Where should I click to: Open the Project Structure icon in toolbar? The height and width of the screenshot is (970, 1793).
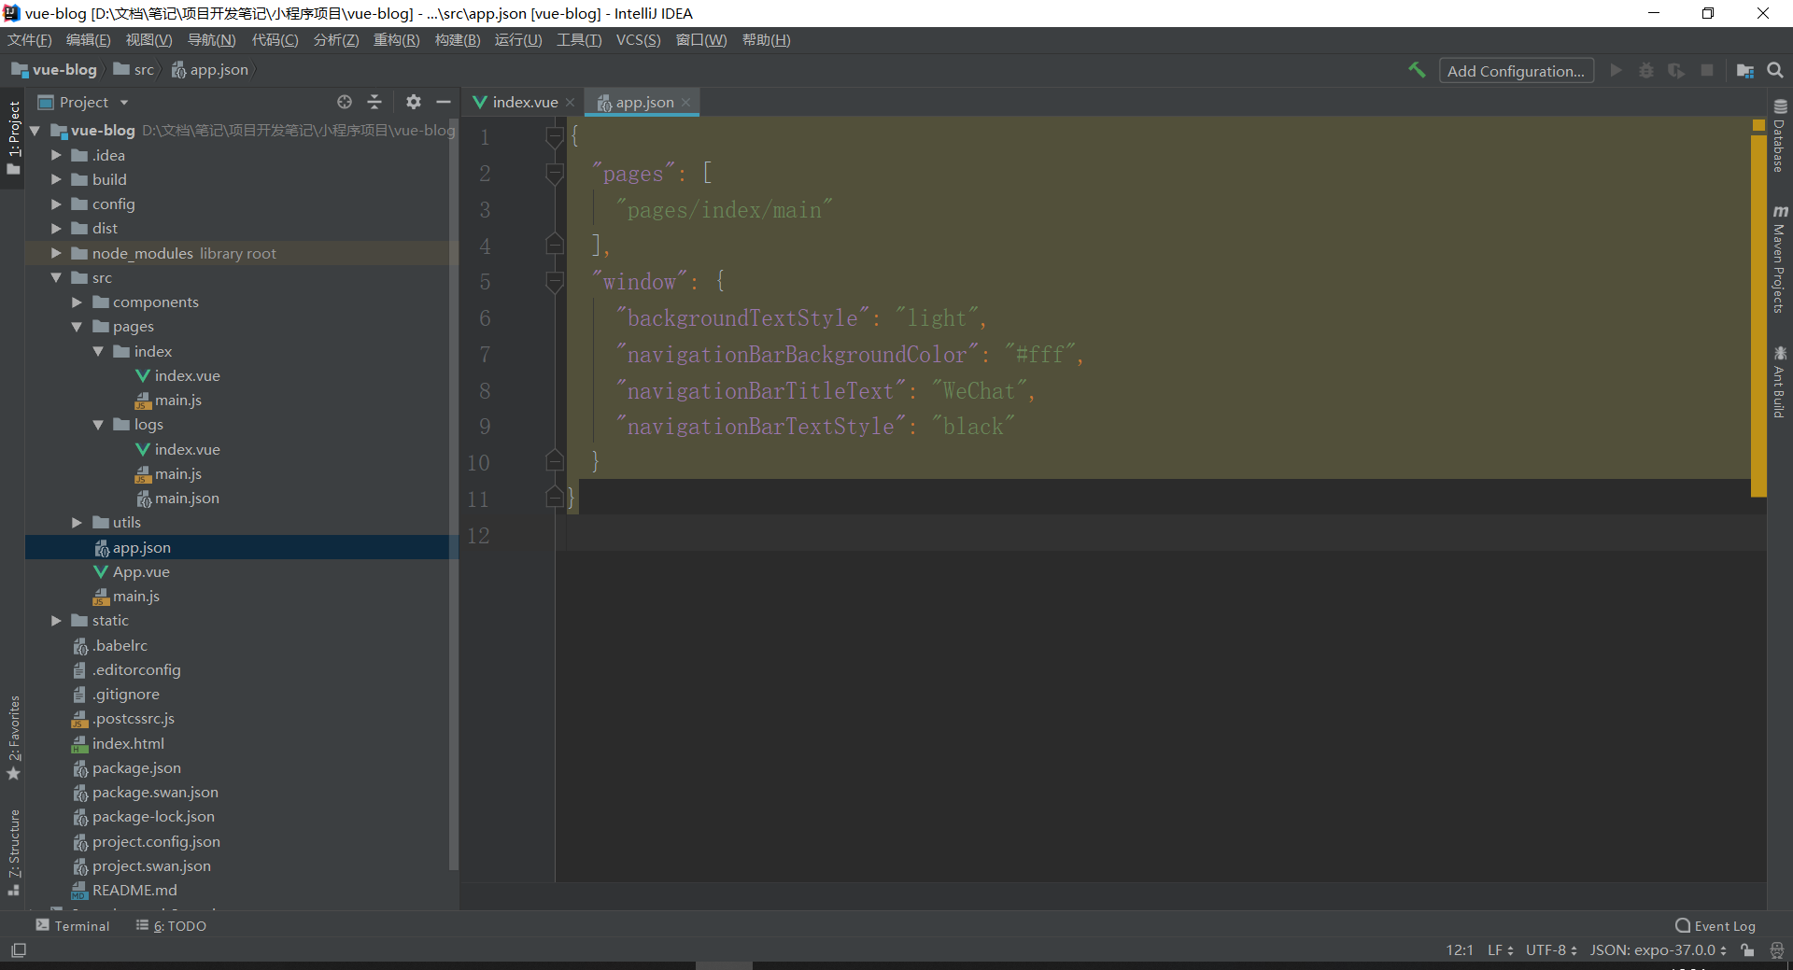[1744, 70]
